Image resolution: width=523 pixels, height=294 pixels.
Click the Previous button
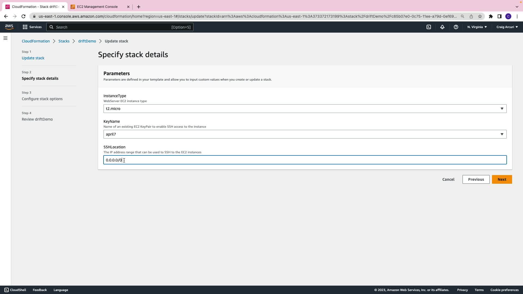(476, 179)
